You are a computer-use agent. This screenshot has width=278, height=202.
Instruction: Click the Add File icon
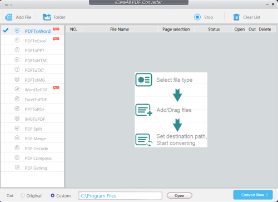(9, 17)
